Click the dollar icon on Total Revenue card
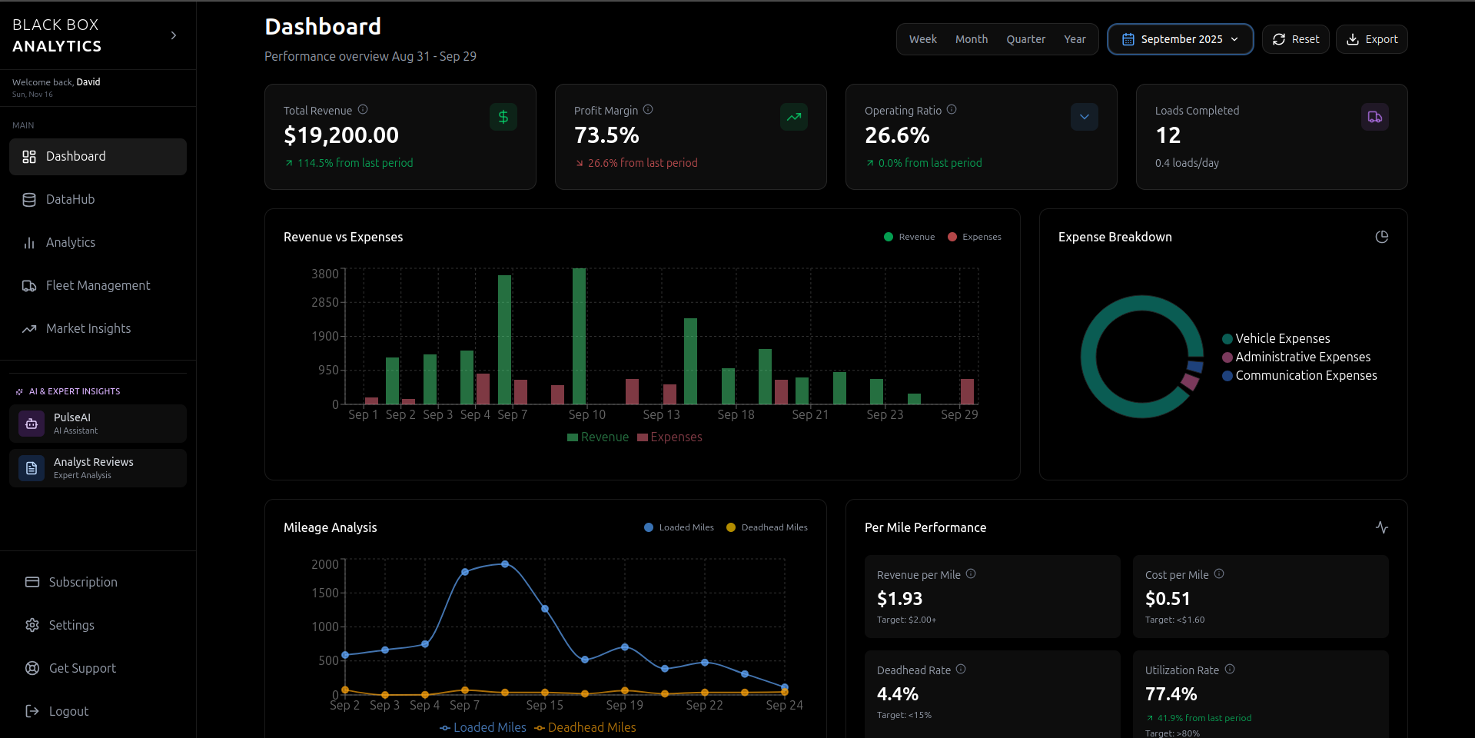 click(503, 117)
